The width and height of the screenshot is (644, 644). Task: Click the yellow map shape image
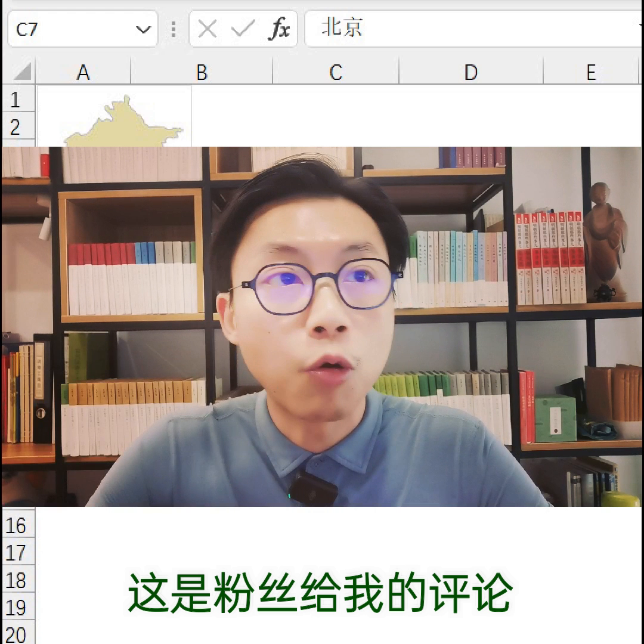pyautogui.click(x=123, y=122)
